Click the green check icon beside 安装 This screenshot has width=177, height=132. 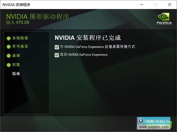point(9,65)
